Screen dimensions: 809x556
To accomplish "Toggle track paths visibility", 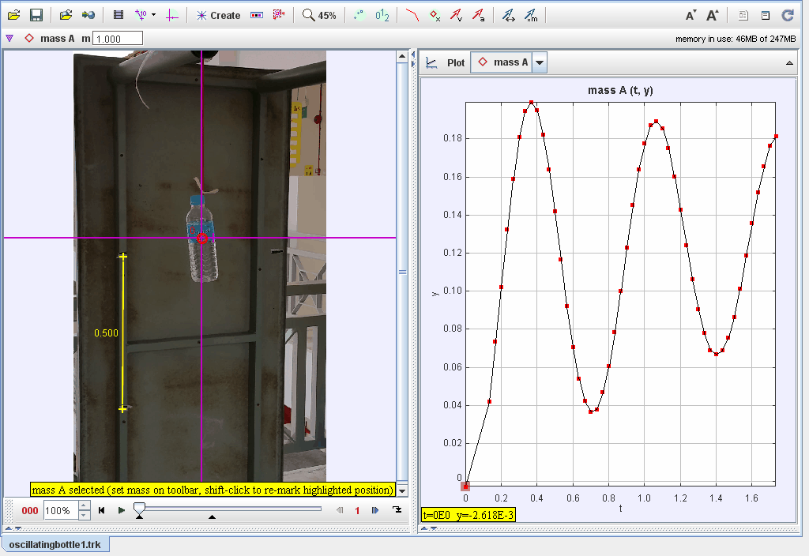I will point(412,15).
